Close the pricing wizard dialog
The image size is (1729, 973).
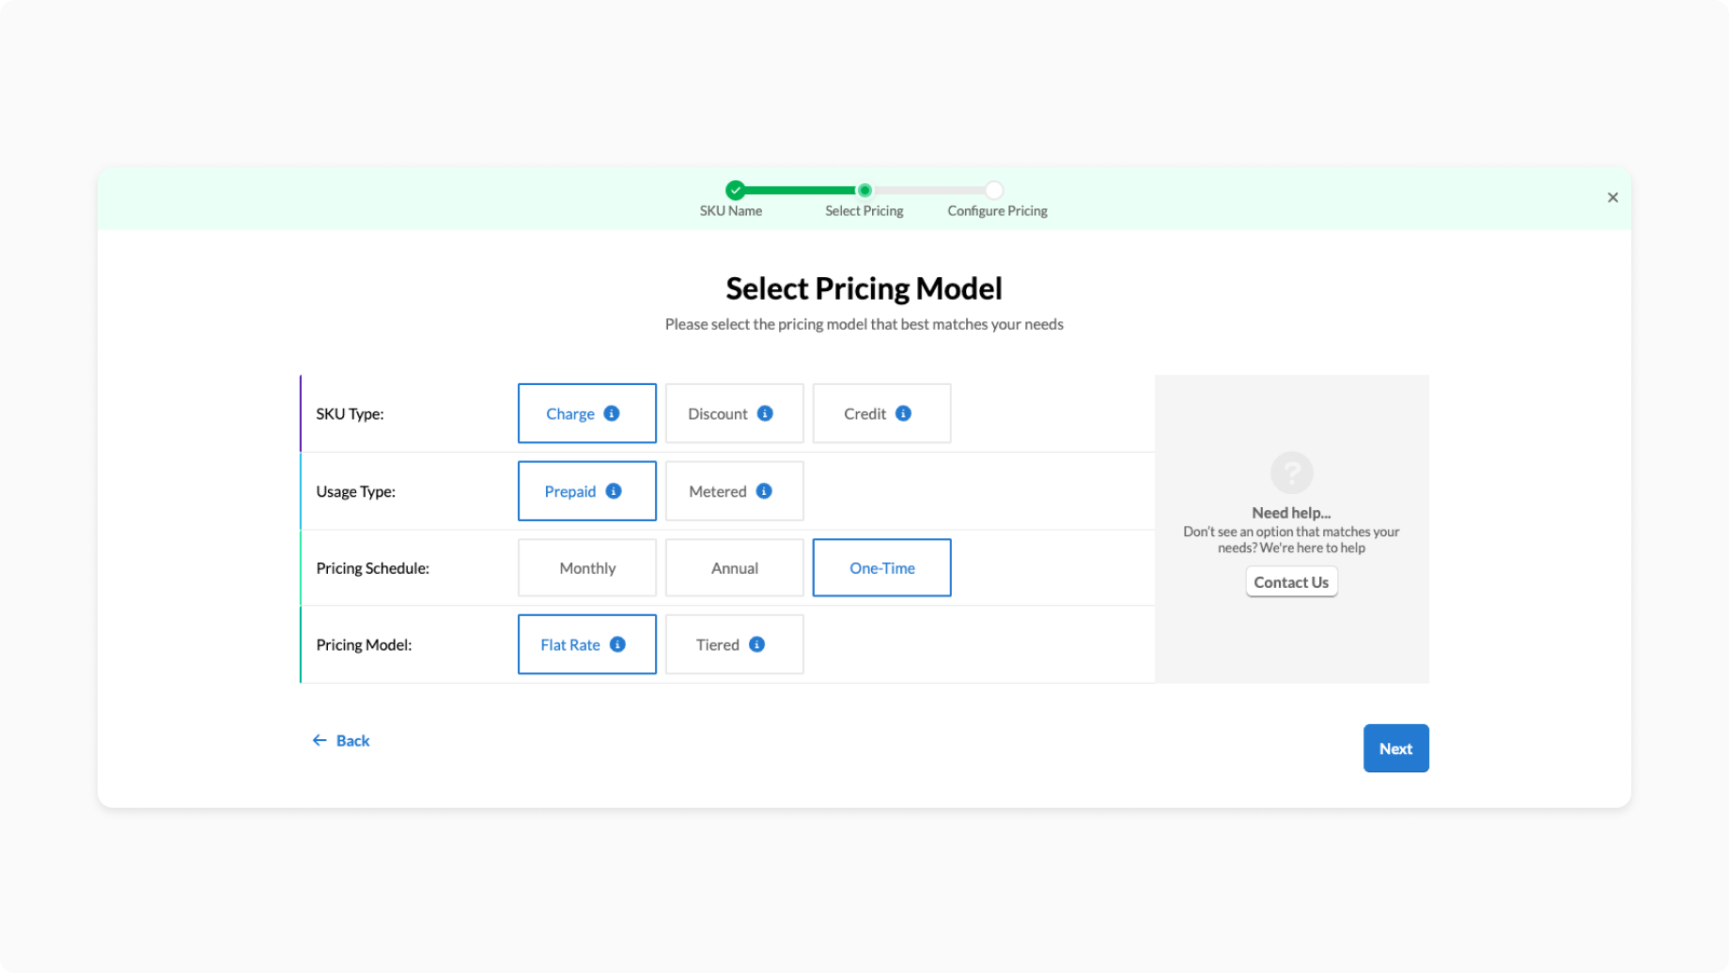coord(1612,197)
